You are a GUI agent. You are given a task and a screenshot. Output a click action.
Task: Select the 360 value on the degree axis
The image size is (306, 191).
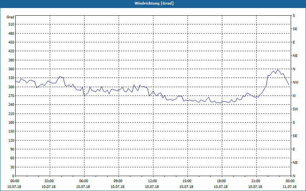(11, 69)
